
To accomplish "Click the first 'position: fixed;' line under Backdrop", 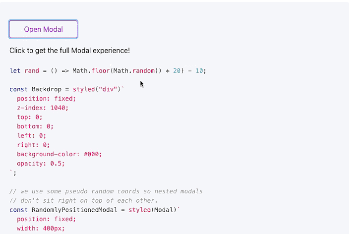I will point(46,99).
